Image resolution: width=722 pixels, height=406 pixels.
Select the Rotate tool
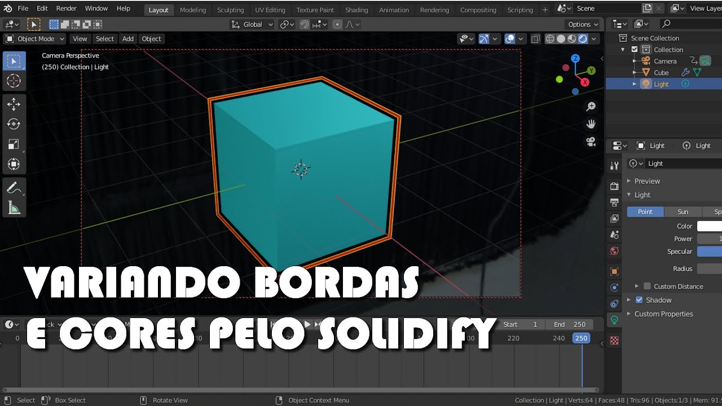click(14, 124)
